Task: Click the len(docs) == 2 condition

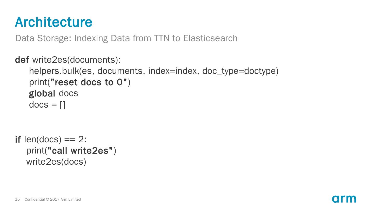Action: pyautogui.click(x=55, y=139)
